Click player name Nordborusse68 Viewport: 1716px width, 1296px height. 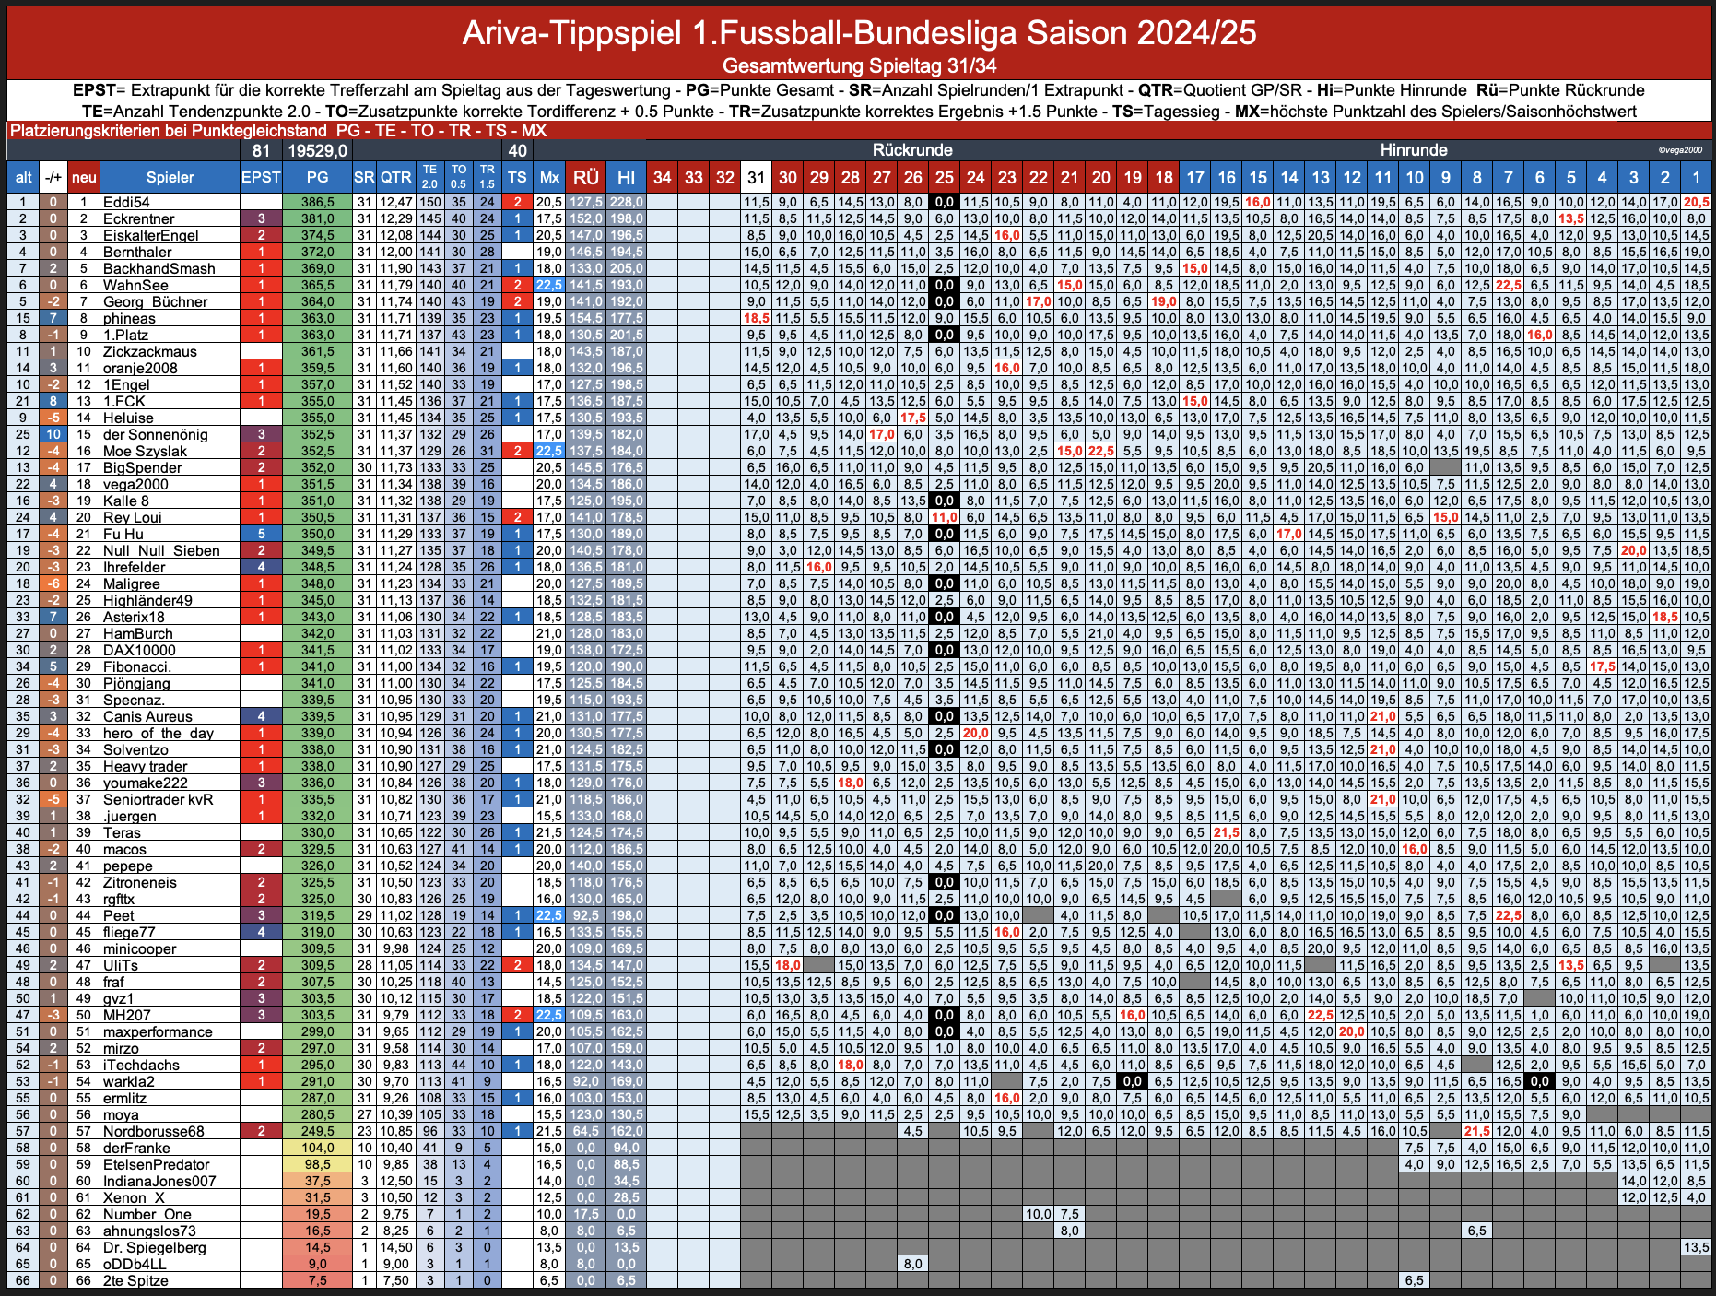(x=153, y=1131)
